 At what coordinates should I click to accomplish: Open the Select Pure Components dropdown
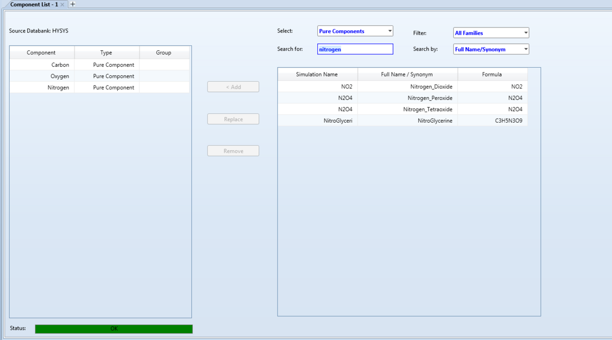pos(355,32)
